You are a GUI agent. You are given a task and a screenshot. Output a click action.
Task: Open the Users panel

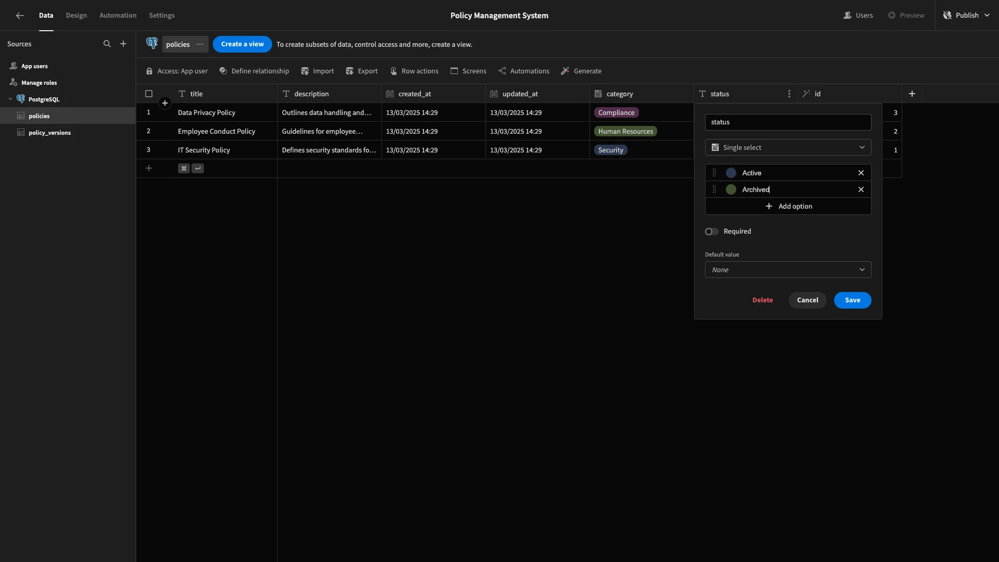858,16
